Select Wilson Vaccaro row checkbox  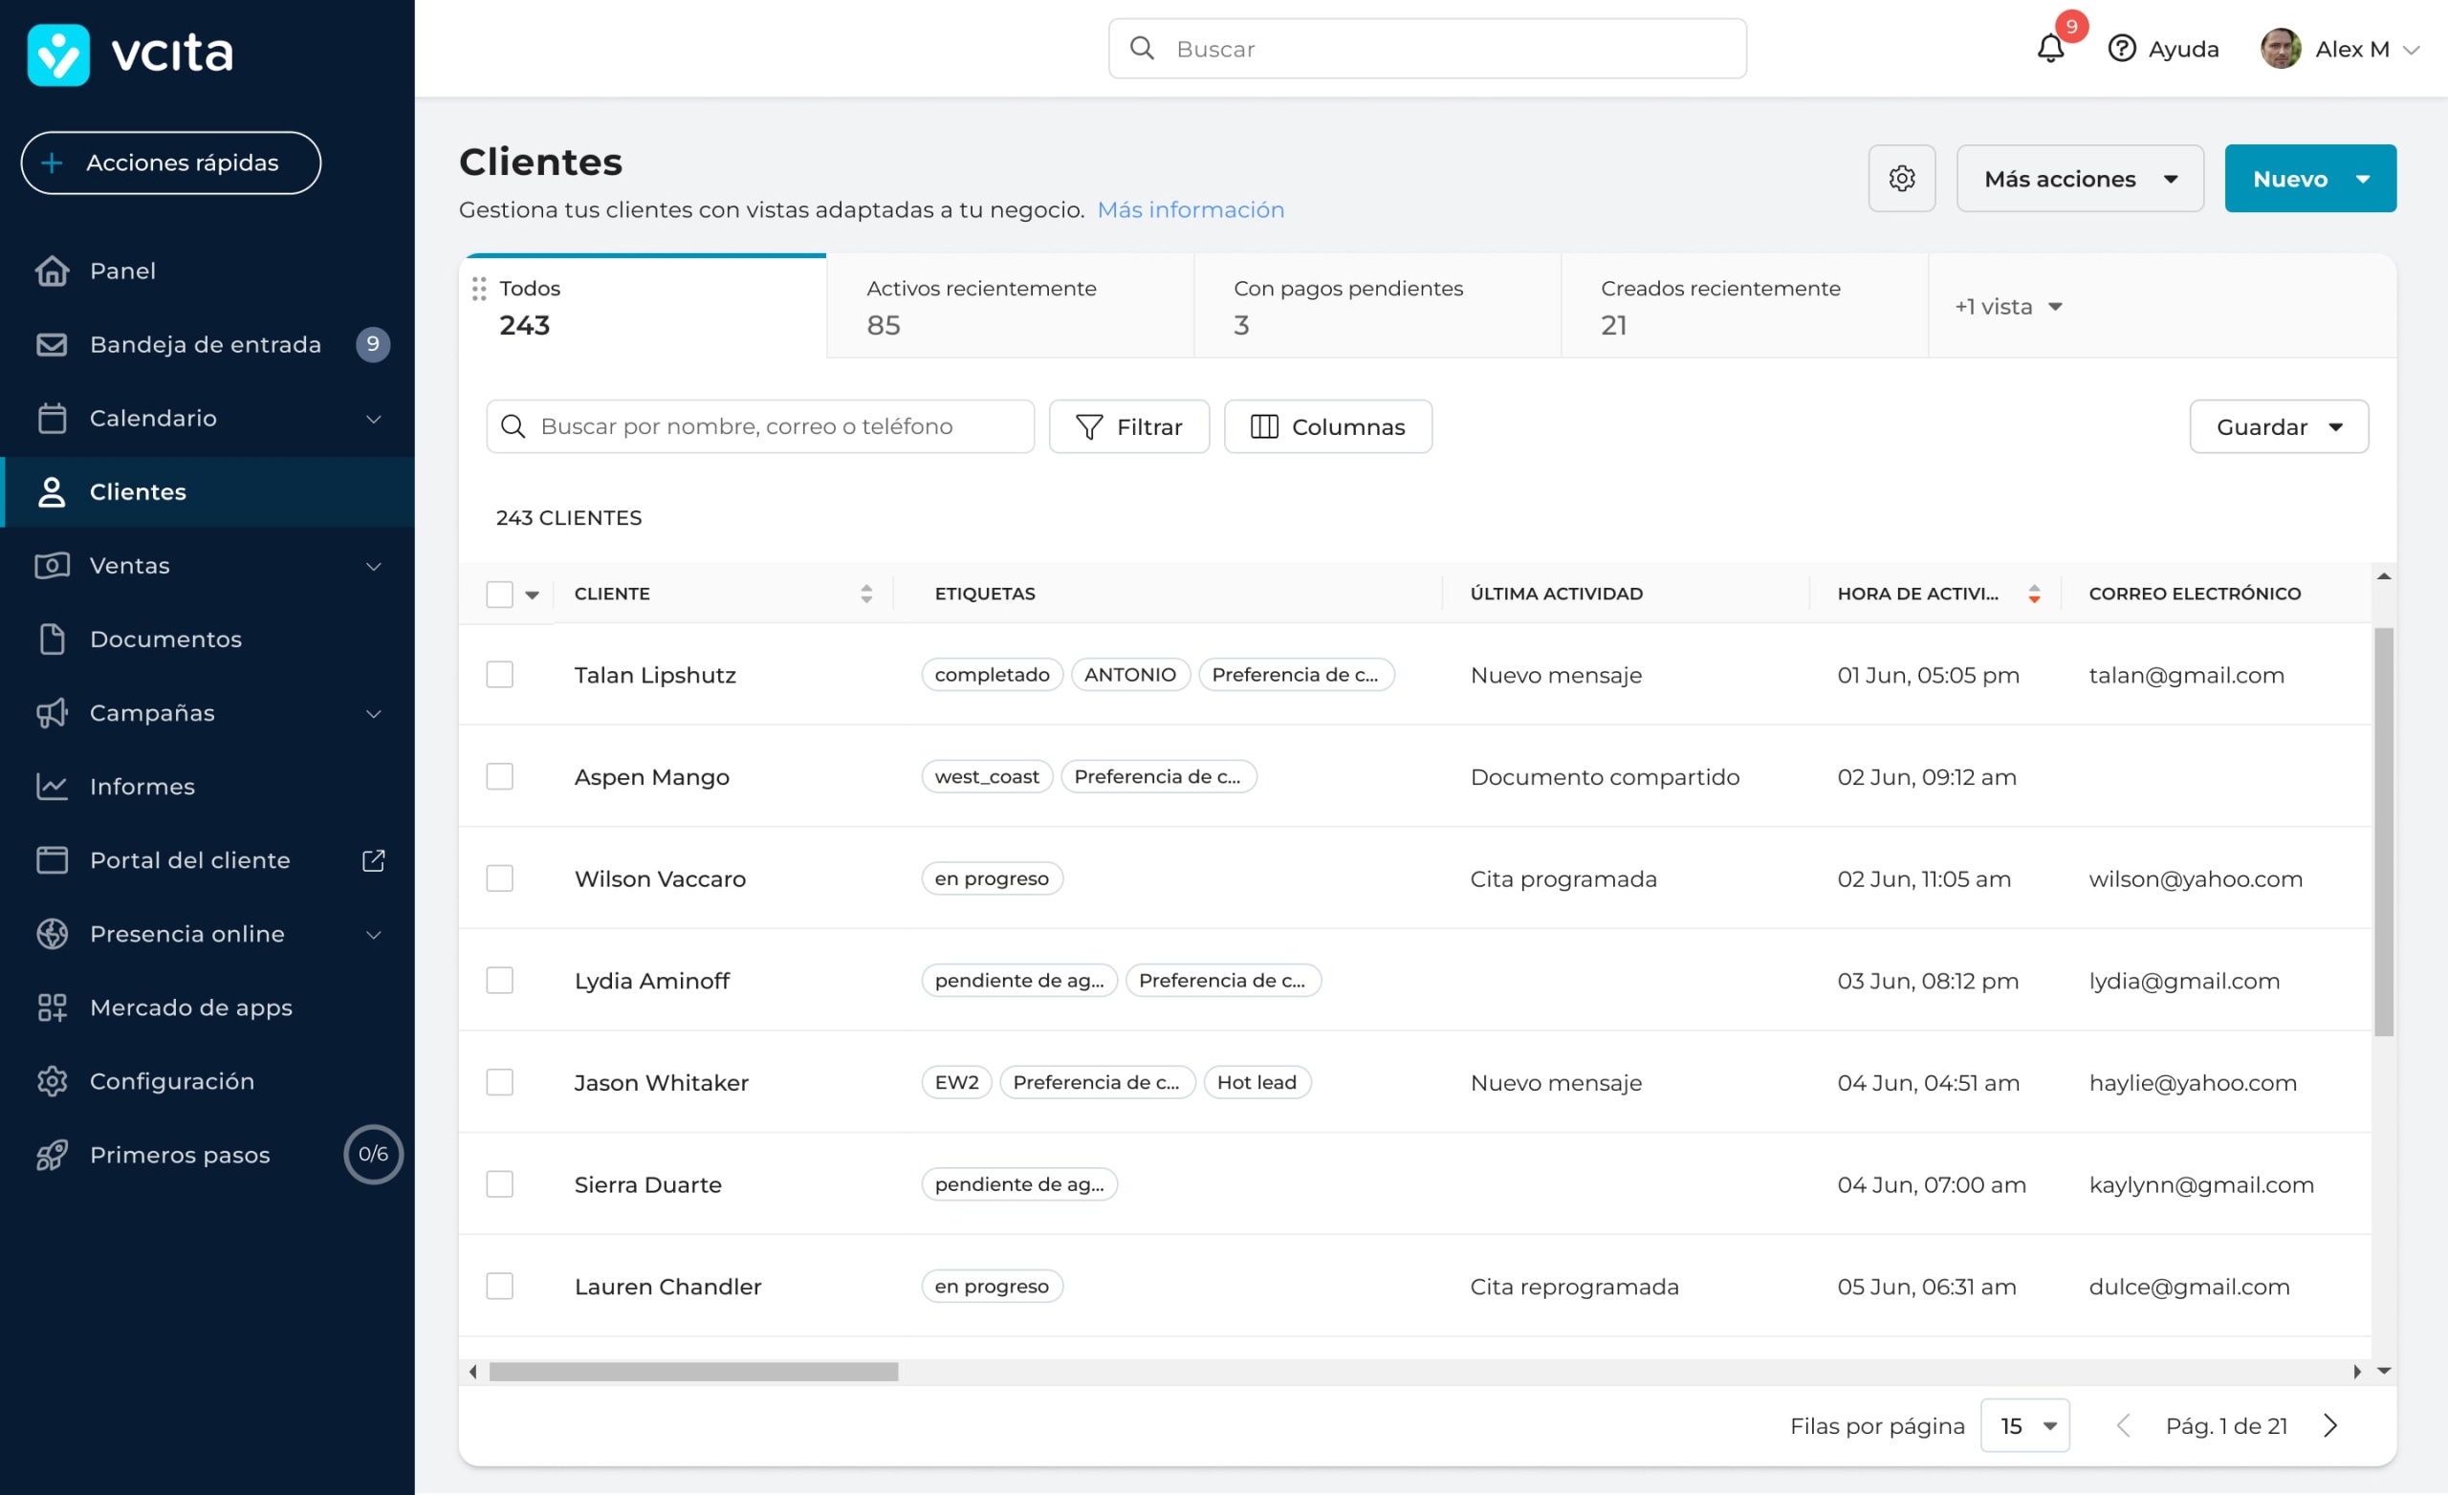pos(500,879)
